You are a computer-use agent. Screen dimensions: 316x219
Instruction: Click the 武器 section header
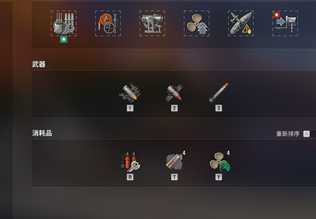point(39,65)
